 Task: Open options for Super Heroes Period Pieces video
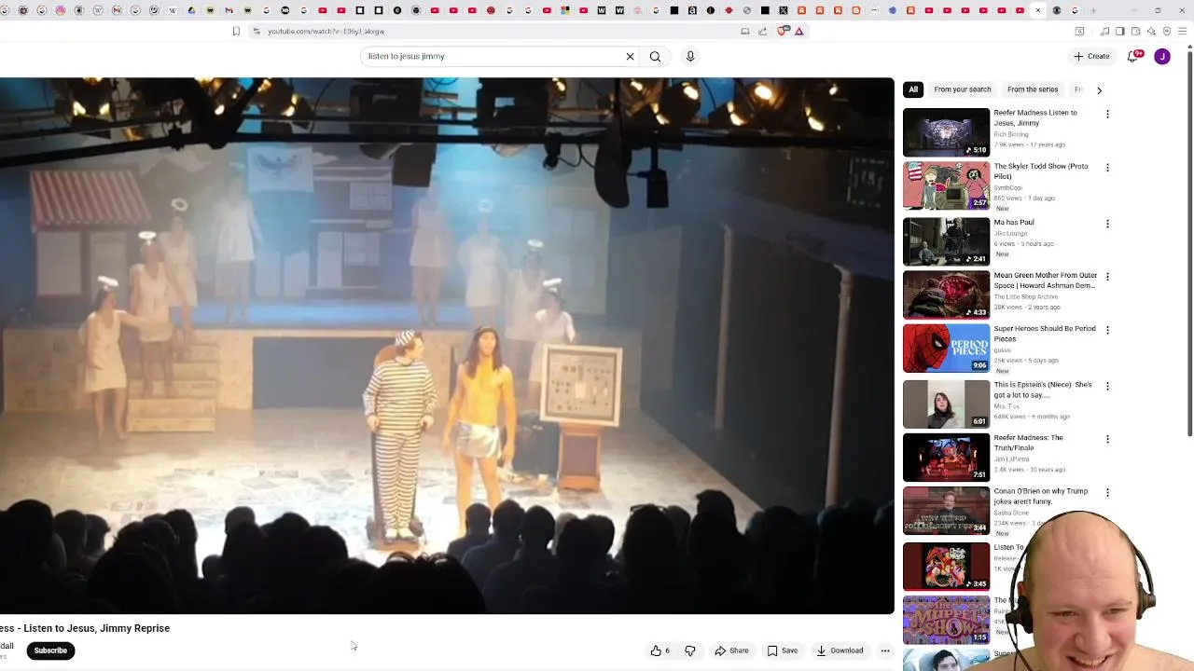click(1107, 330)
